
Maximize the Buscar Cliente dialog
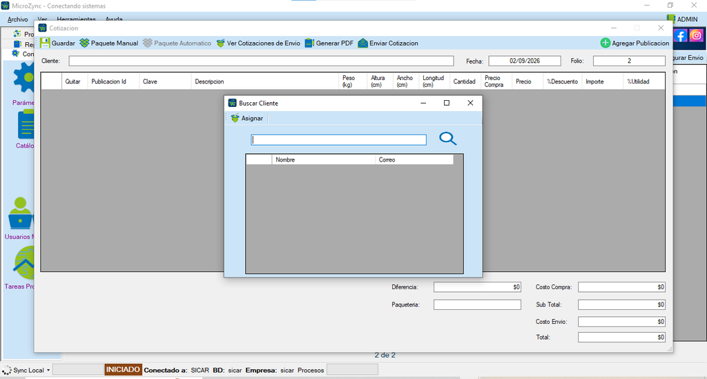click(x=447, y=103)
